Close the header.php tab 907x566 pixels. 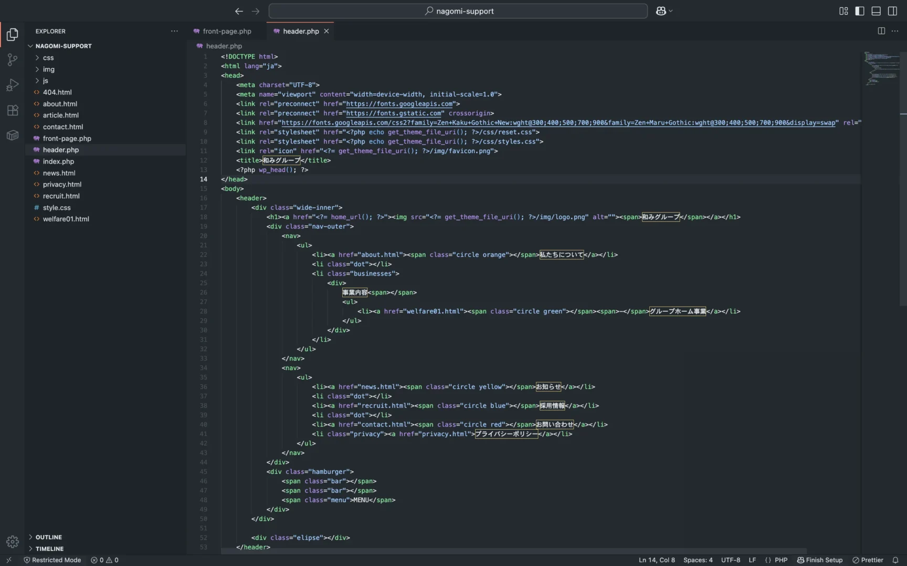pyautogui.click(x=326, y=31)
